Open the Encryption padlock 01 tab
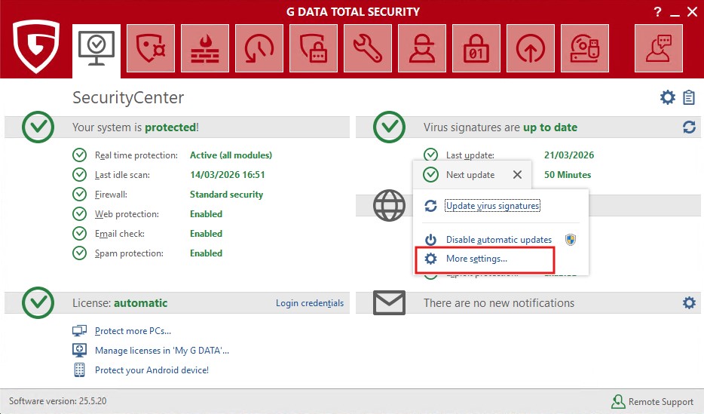704x414 pixels. [x=477, y=48]
